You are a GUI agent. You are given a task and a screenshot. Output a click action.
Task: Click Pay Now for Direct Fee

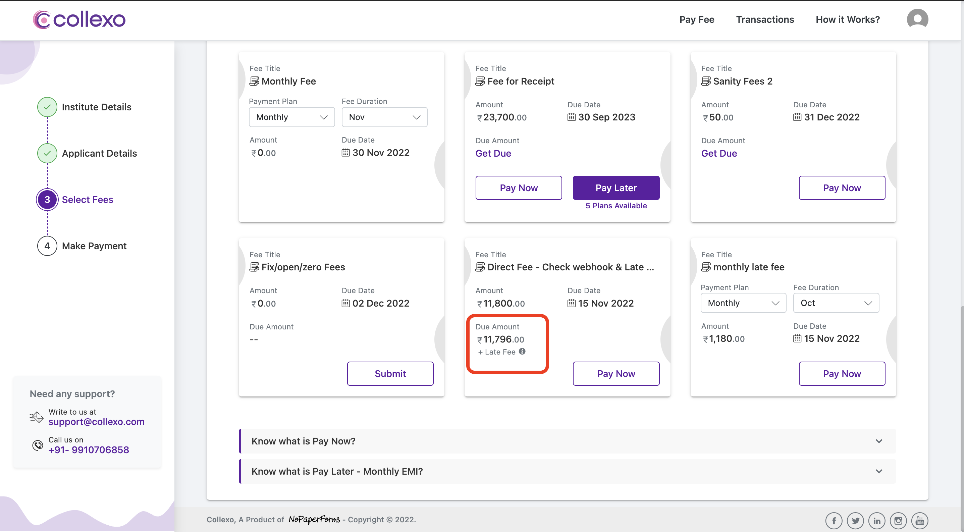pyautogui.click(x=616, y=374)
